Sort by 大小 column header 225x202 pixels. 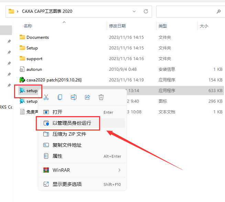(204, 26)
